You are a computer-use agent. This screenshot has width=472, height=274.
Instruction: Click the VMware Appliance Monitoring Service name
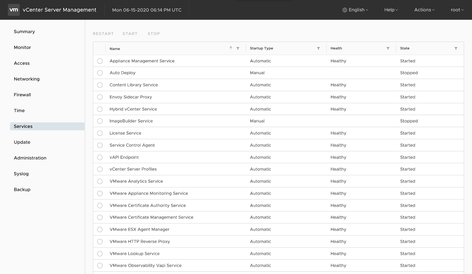(149, 193)
